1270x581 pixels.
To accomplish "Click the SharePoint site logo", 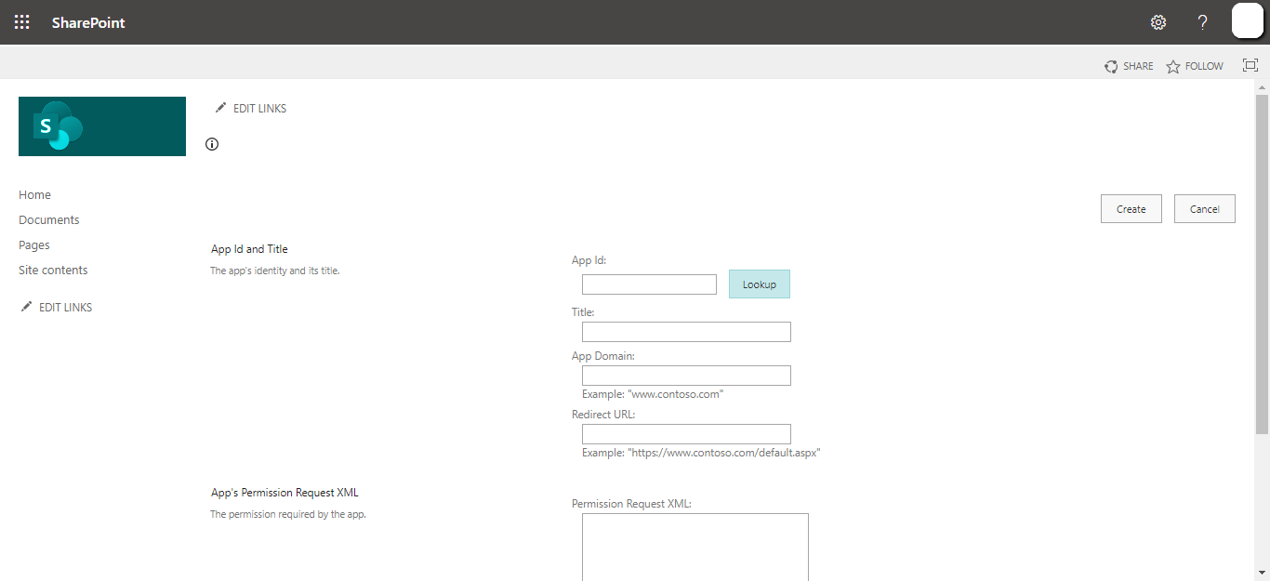I will 102,126.
